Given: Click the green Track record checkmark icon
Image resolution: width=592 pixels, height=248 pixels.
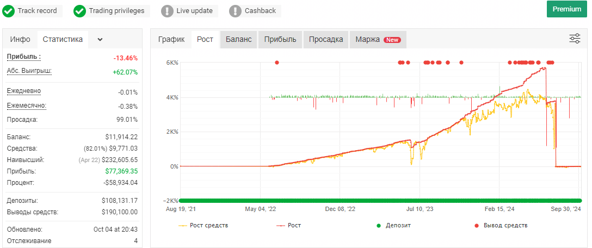Looking at the screenshot, I should [x=9, y=11].
